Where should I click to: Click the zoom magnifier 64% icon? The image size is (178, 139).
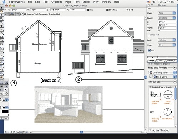click(x=127, y=10)
